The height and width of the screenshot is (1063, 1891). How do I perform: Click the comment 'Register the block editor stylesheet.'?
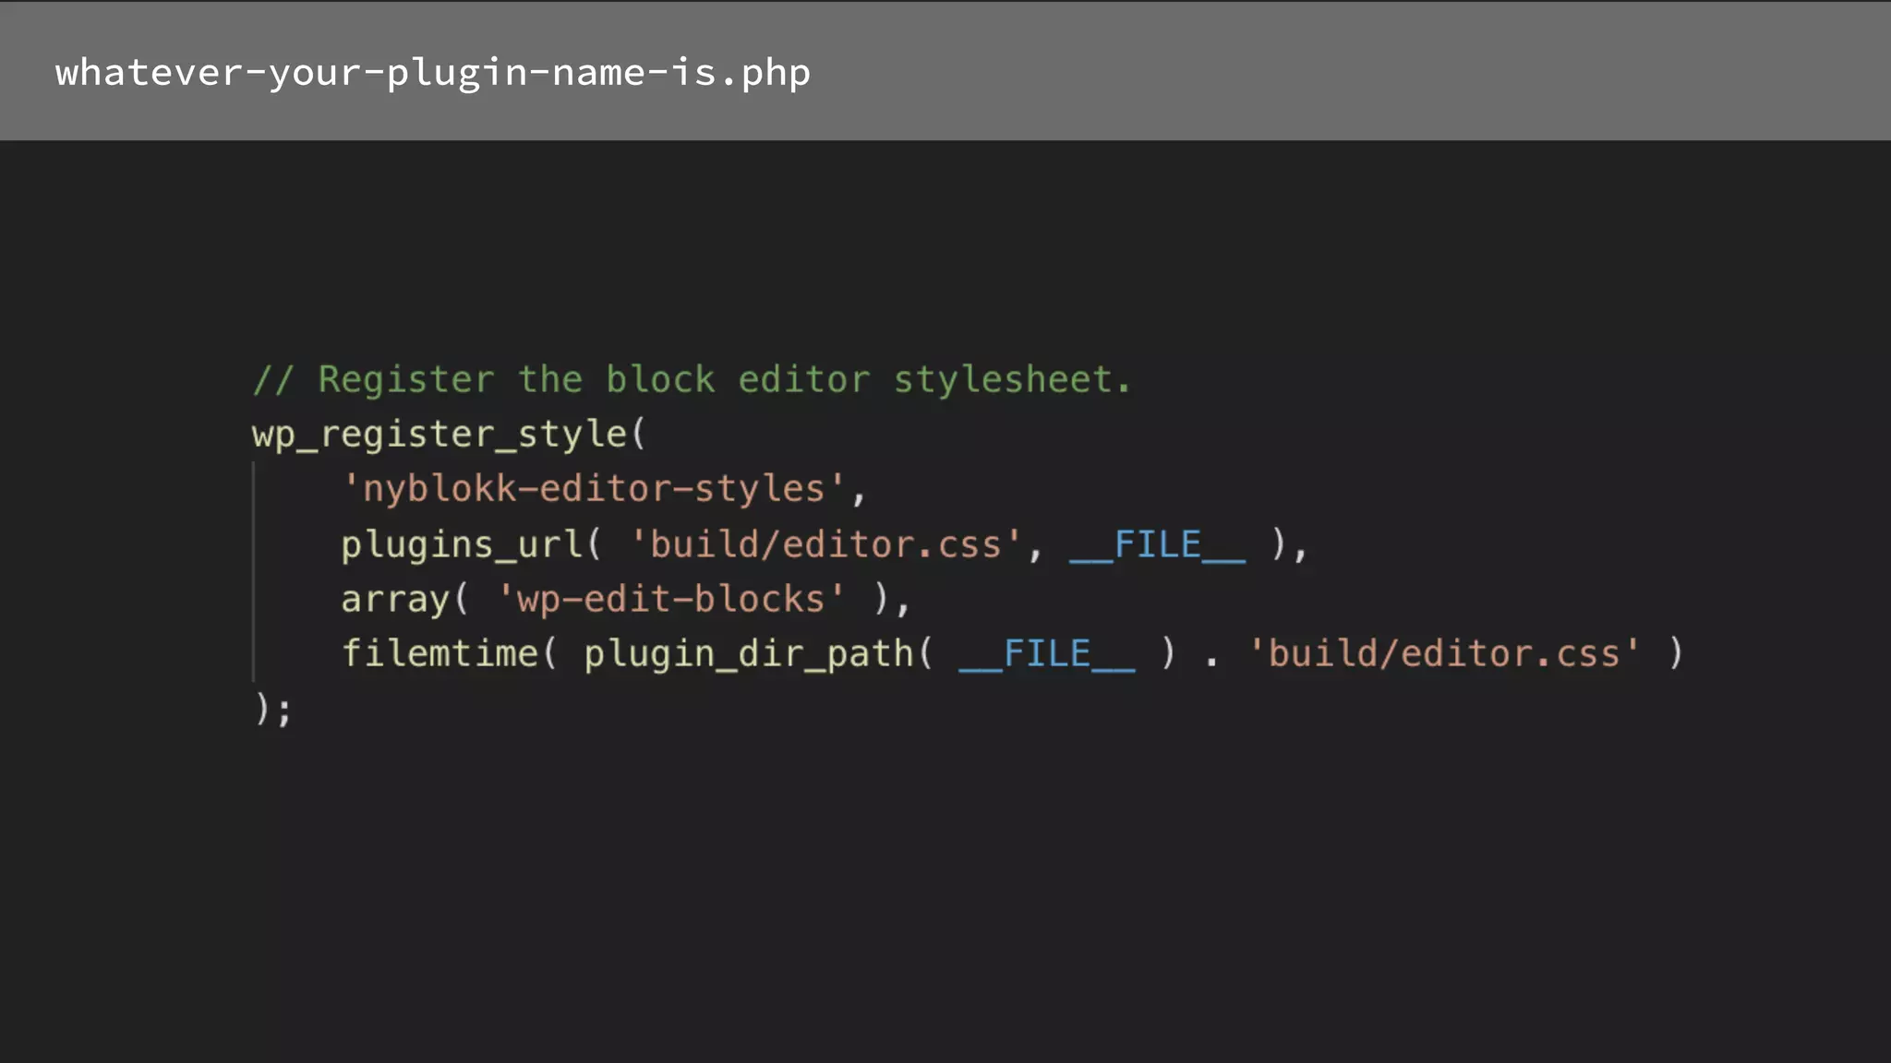tap(692, 379)
